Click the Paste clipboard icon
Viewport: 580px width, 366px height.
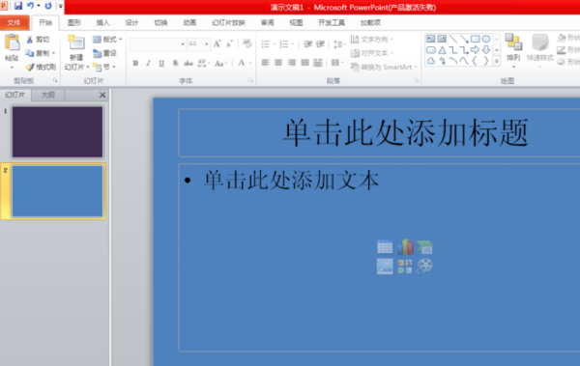click(12, 42)
